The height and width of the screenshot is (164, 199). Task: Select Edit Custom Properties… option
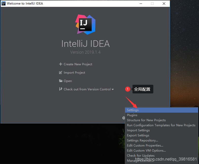point(145,146)
